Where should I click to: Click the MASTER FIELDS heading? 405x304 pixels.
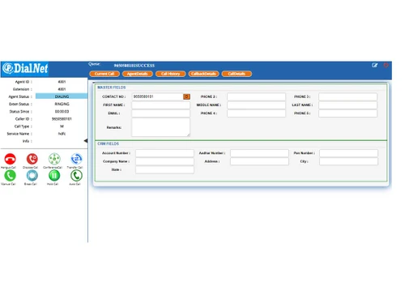tap(112, 88)
